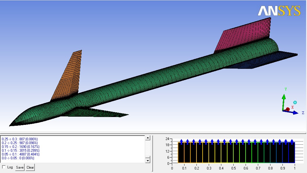
Task: Click the red X axis ball on triad
Action: click(x=288, y=109)
